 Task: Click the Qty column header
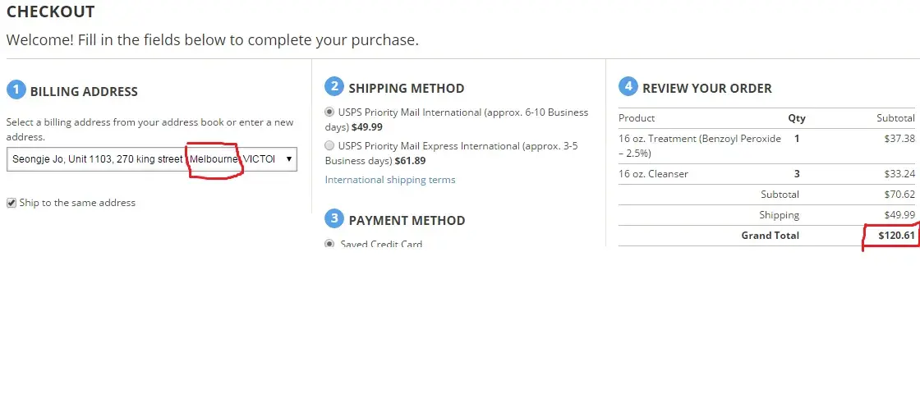tap(797, 118)
